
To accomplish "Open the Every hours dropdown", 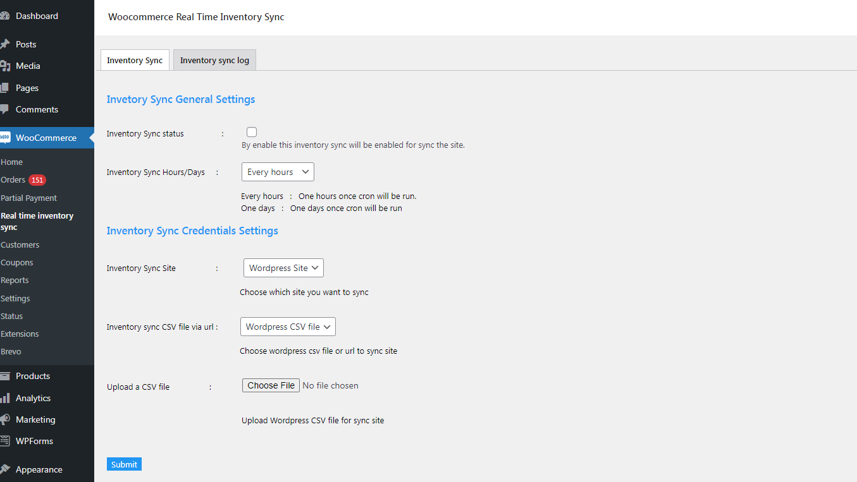I will (278, 172).
